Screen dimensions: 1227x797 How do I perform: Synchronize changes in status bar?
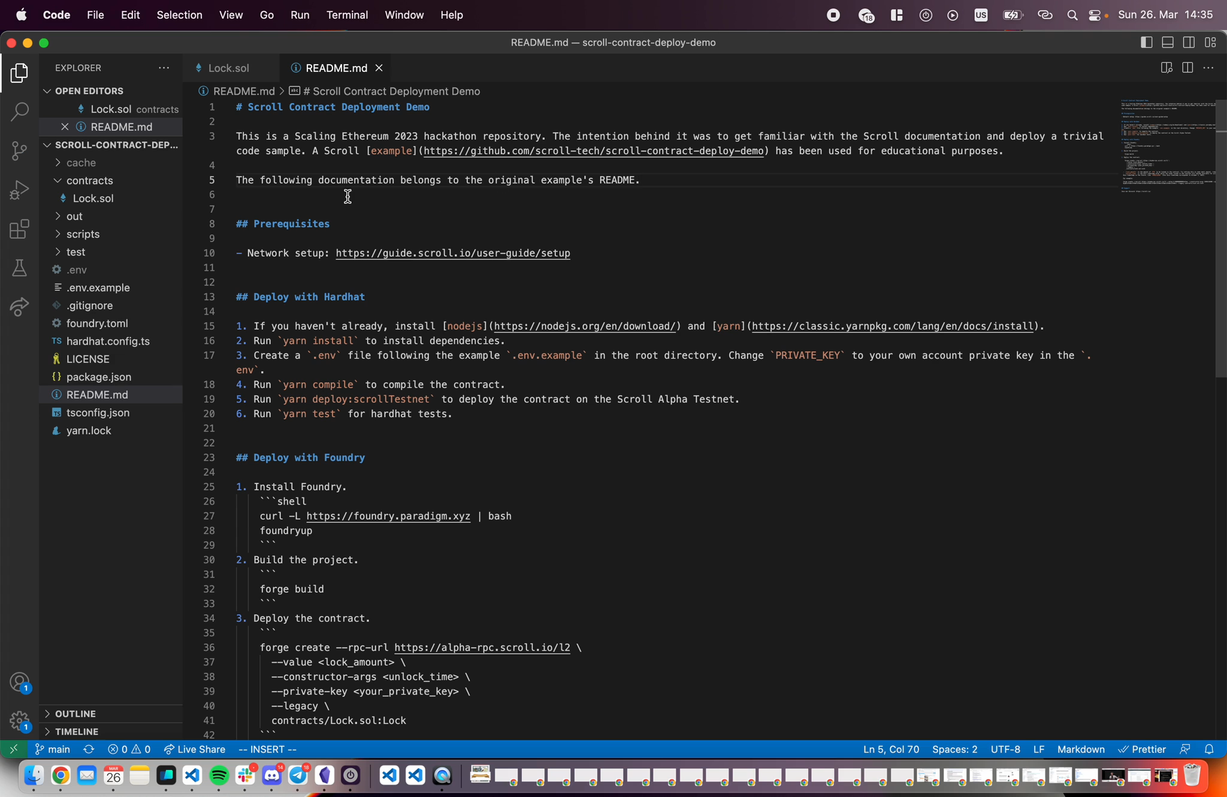point(89,749)
